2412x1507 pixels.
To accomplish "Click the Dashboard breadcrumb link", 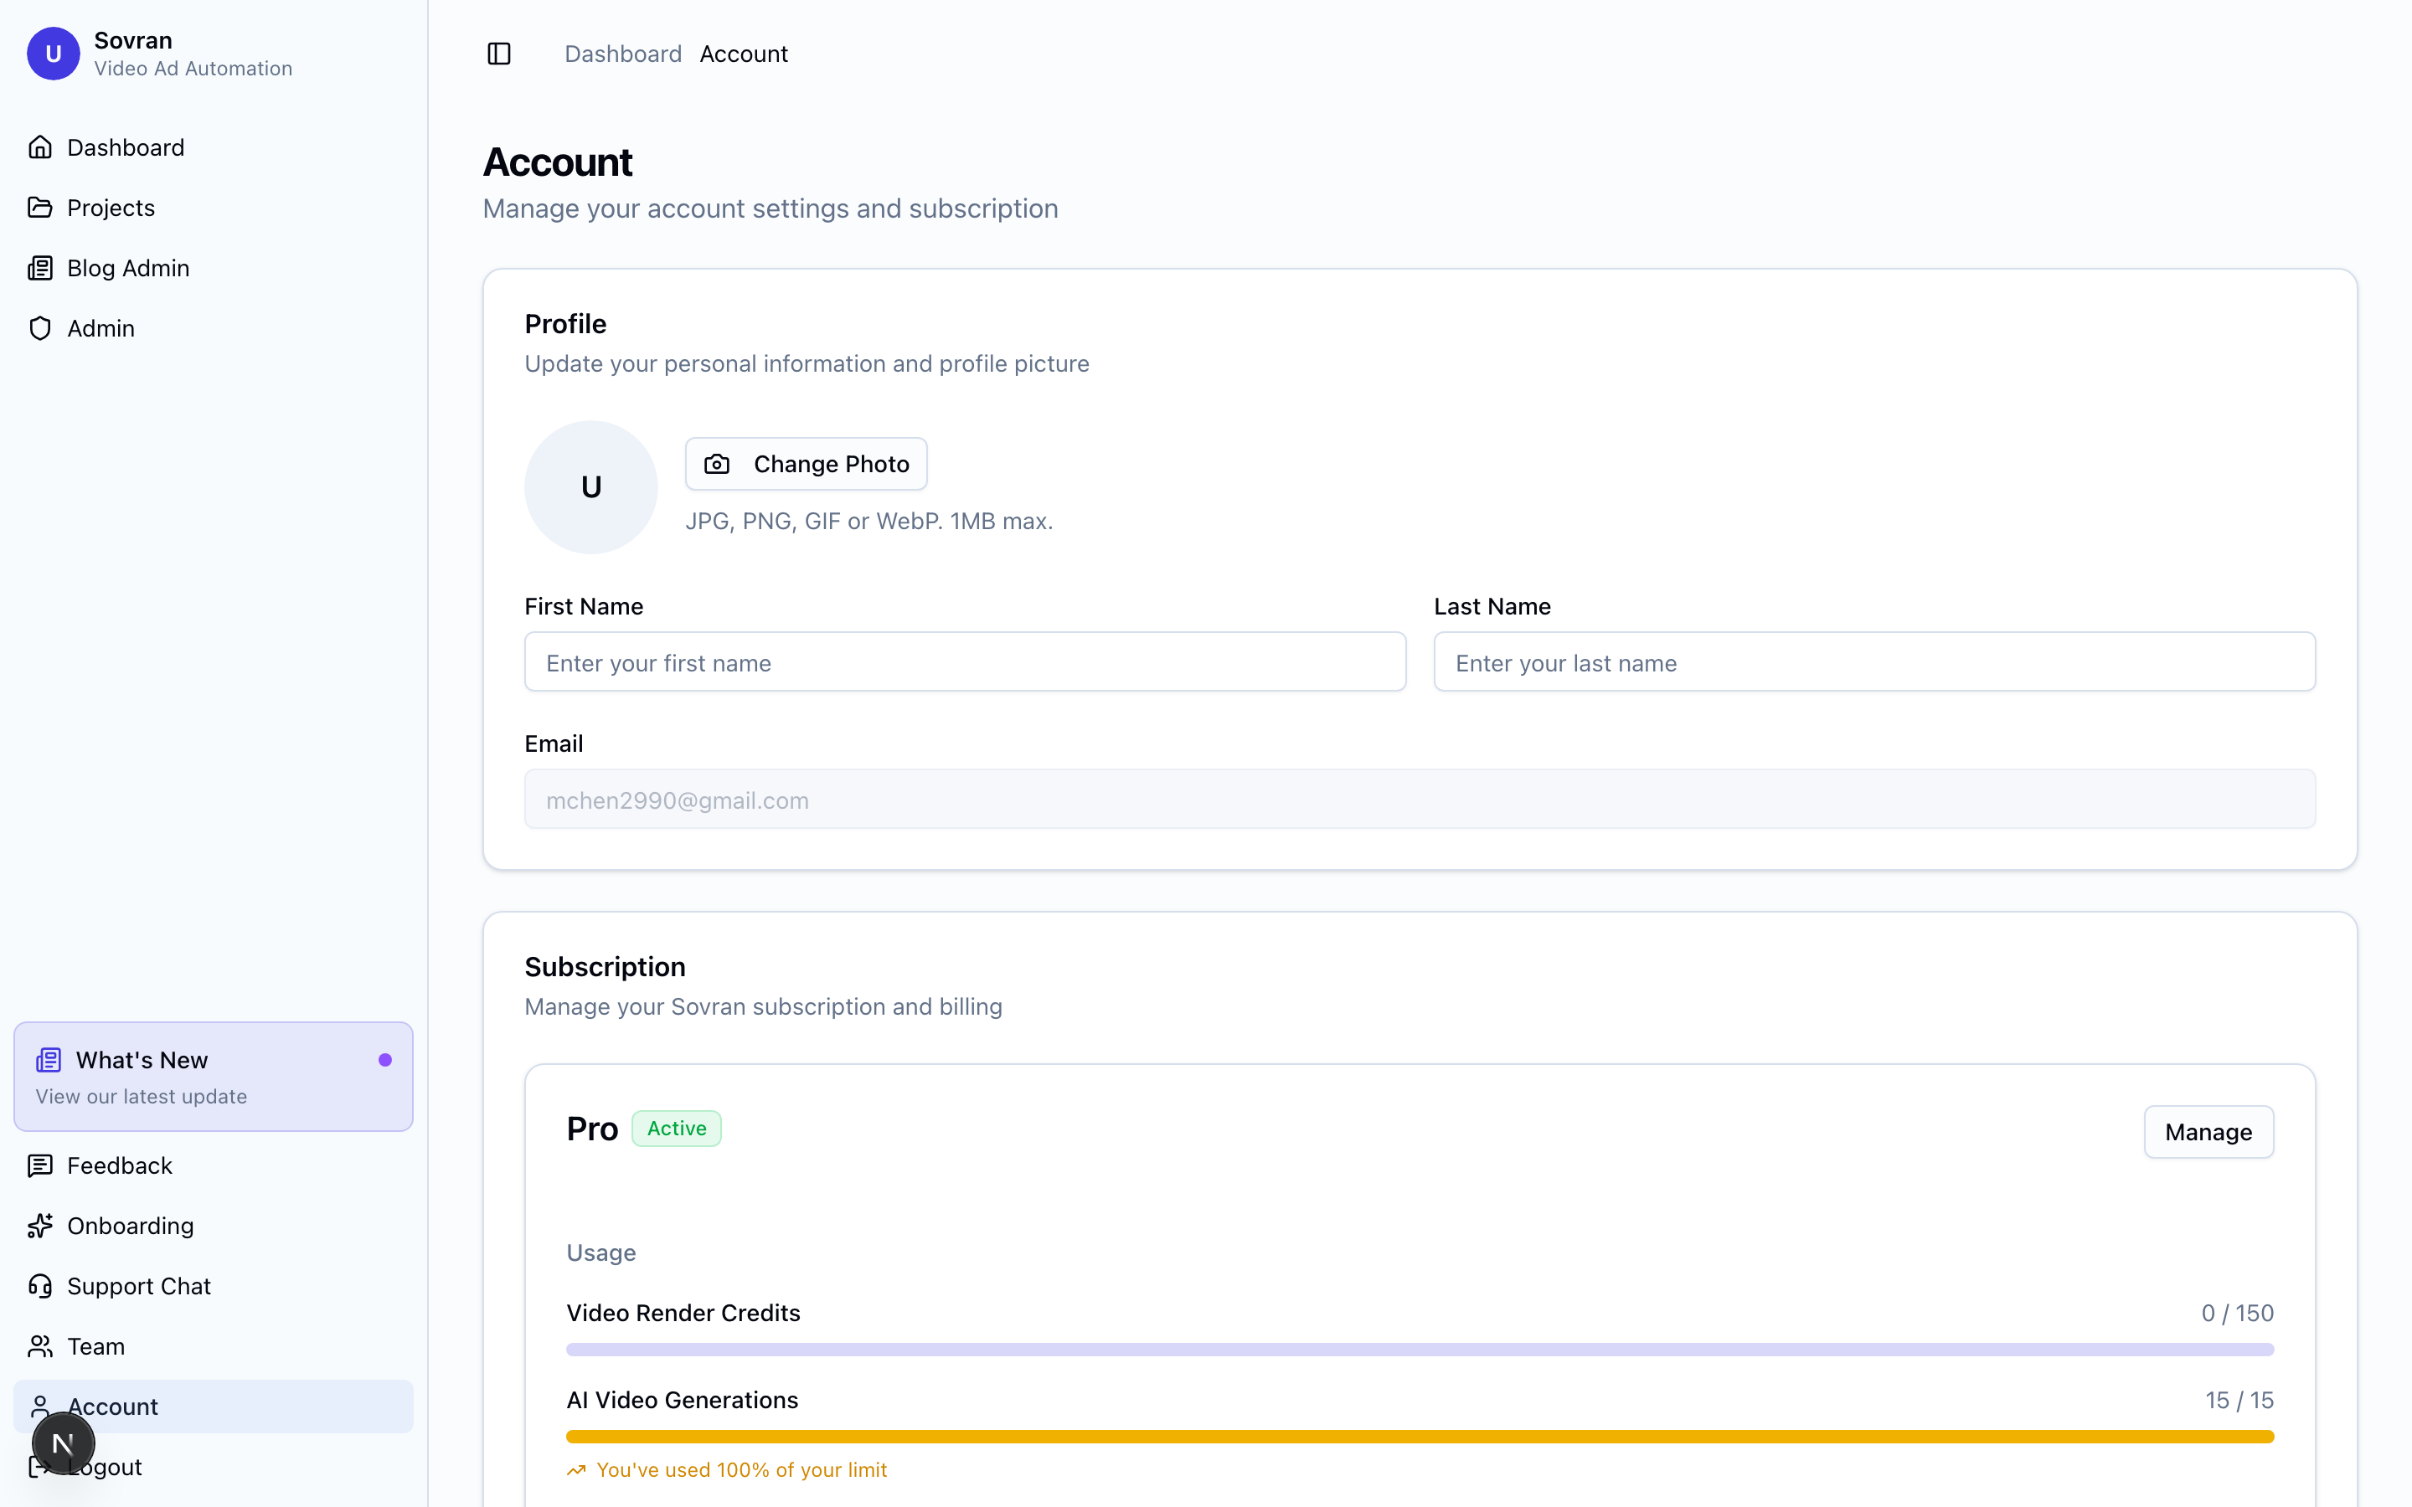I will [x=623, y=54].
